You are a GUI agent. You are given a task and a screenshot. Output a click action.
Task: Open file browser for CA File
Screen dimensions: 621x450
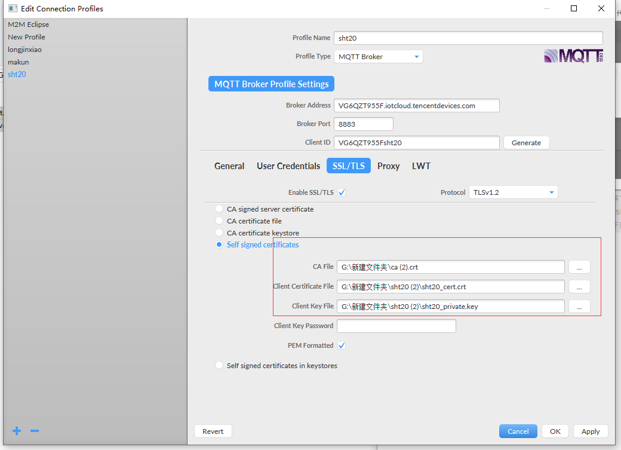point(579,267)
